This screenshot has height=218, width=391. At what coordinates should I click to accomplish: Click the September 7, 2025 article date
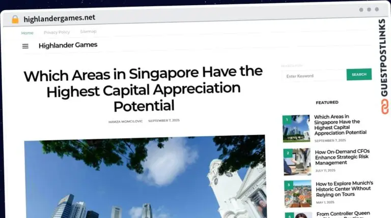tap(163, 120)
